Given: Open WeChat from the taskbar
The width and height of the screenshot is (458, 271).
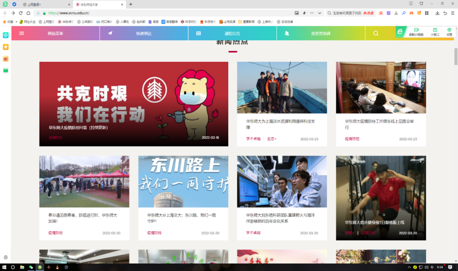Looking at the screenshot, I should 31,267.
